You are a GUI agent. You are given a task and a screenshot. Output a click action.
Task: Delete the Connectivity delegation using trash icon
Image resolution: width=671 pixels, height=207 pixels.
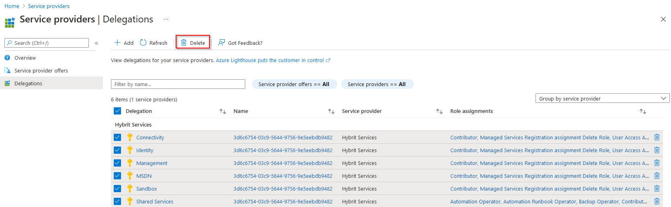click(657, 137)
